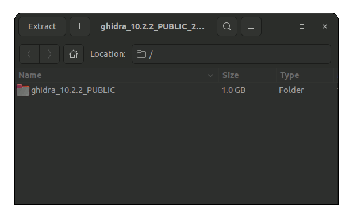
Task: Click the Extract button
Action: point(42,26)
